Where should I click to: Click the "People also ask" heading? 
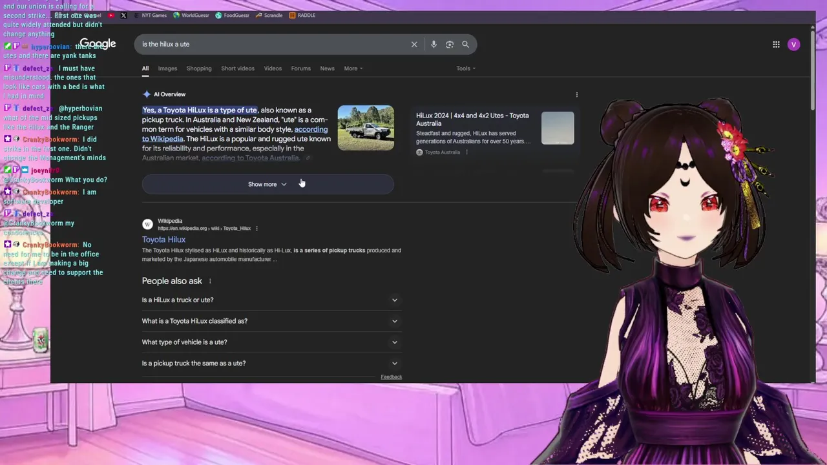(x=172, y=281)
